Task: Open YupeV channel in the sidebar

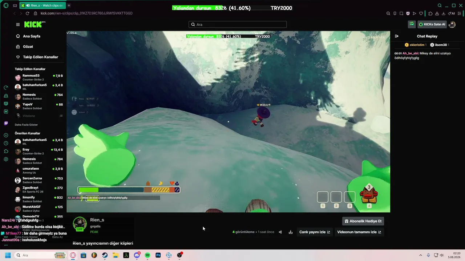Action: click(39, 106)
